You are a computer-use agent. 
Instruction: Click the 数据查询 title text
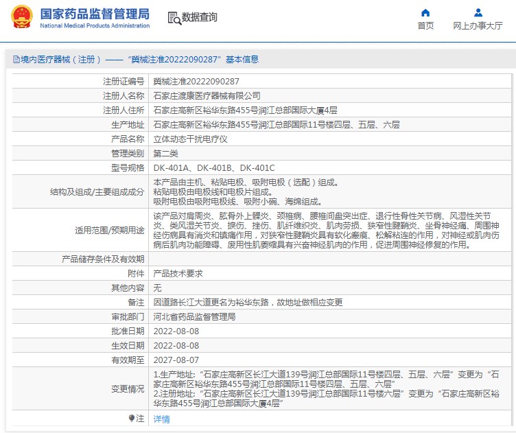coord(200,18)
